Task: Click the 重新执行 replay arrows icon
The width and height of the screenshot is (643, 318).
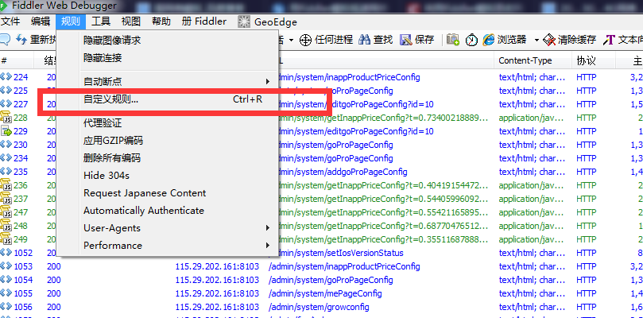Action: (x=21, y=40)
